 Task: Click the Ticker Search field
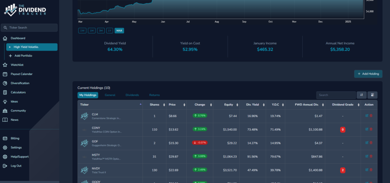tap(29, 28)
